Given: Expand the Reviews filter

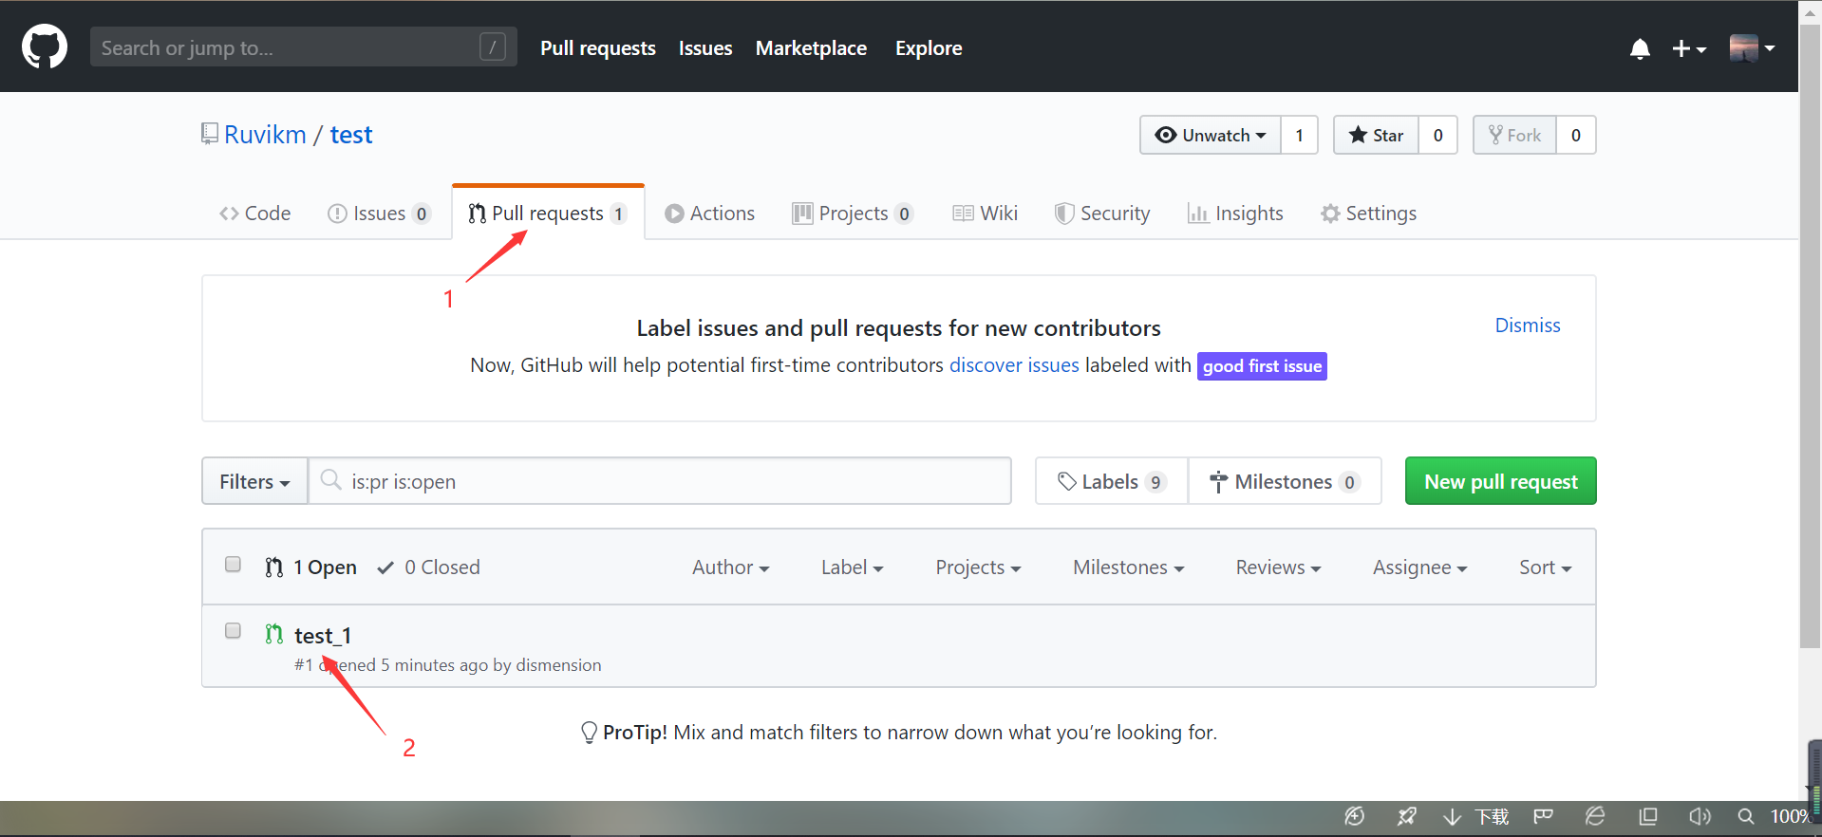Looking at the screenshot, I should [x=1278, y=567].
